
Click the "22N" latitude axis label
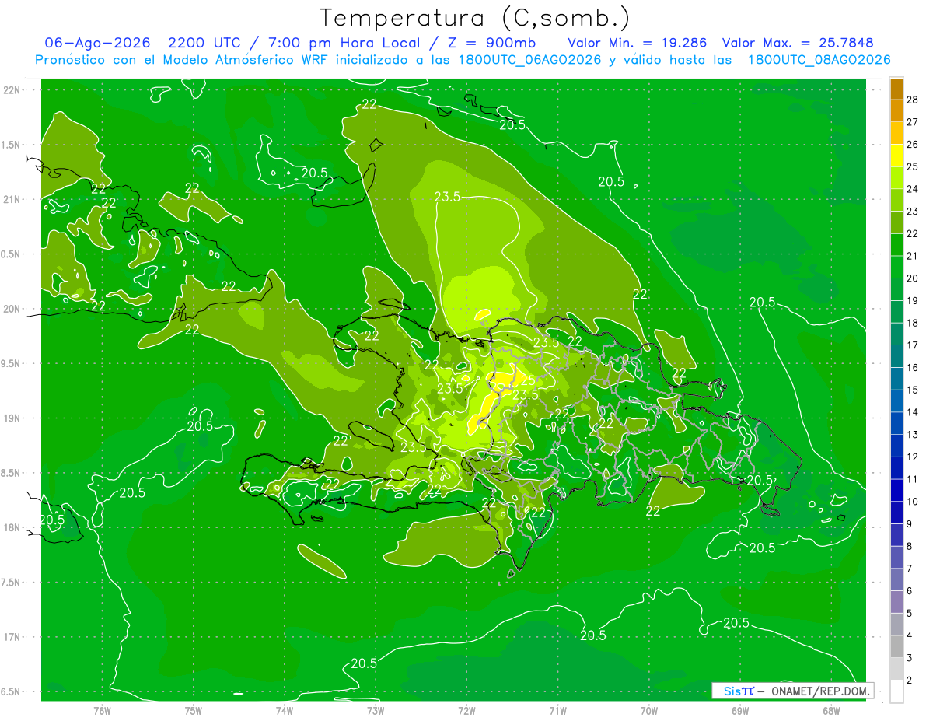tap(12, 89)
